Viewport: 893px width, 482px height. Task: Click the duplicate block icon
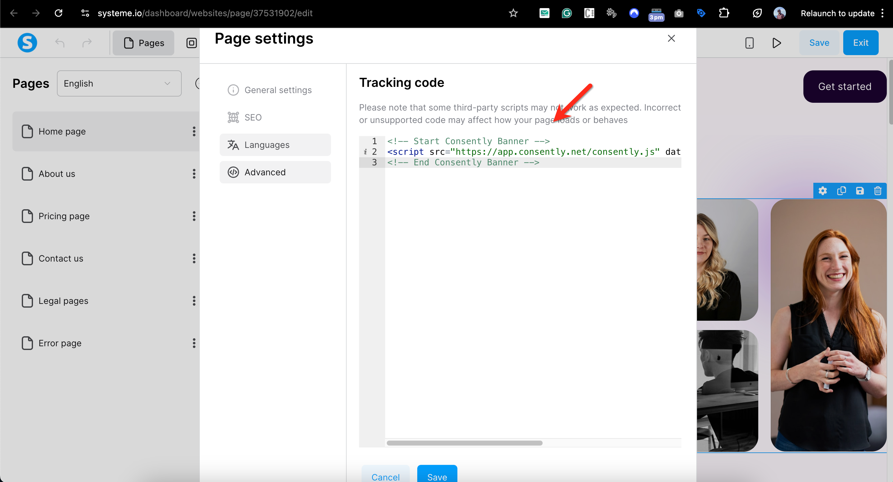[841, 191]
